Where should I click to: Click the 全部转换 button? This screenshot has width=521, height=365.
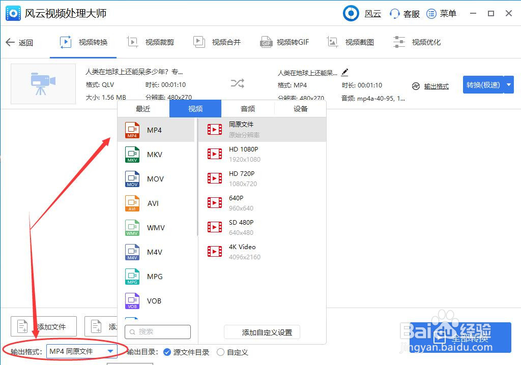click(x=460, y=338)
